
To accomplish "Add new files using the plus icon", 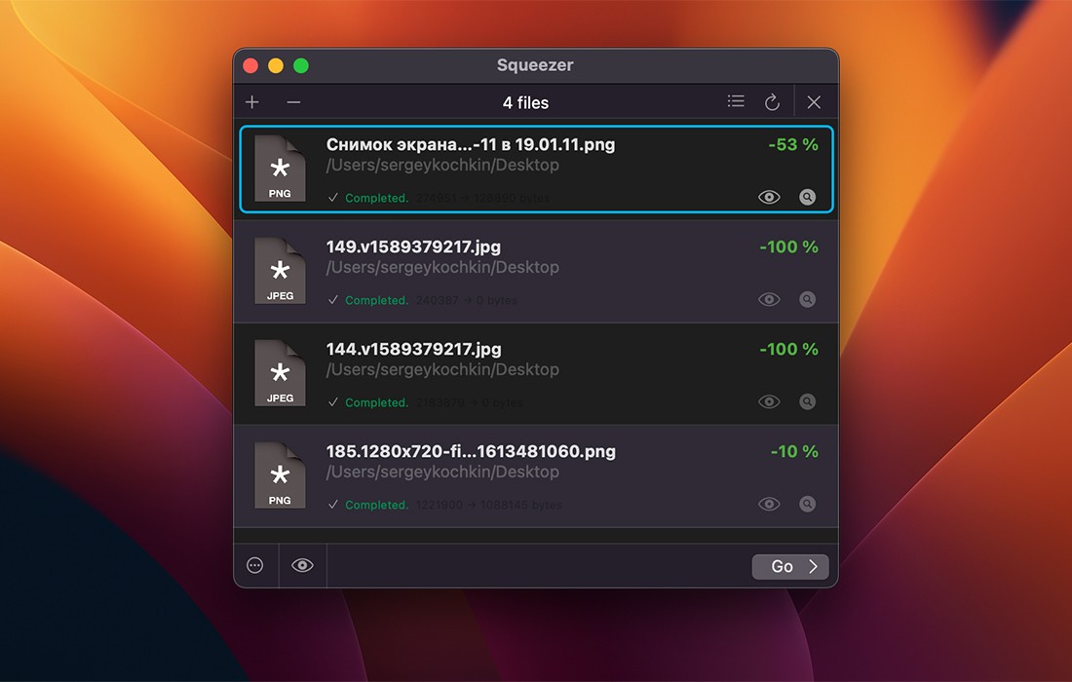I will coord(252,101).
